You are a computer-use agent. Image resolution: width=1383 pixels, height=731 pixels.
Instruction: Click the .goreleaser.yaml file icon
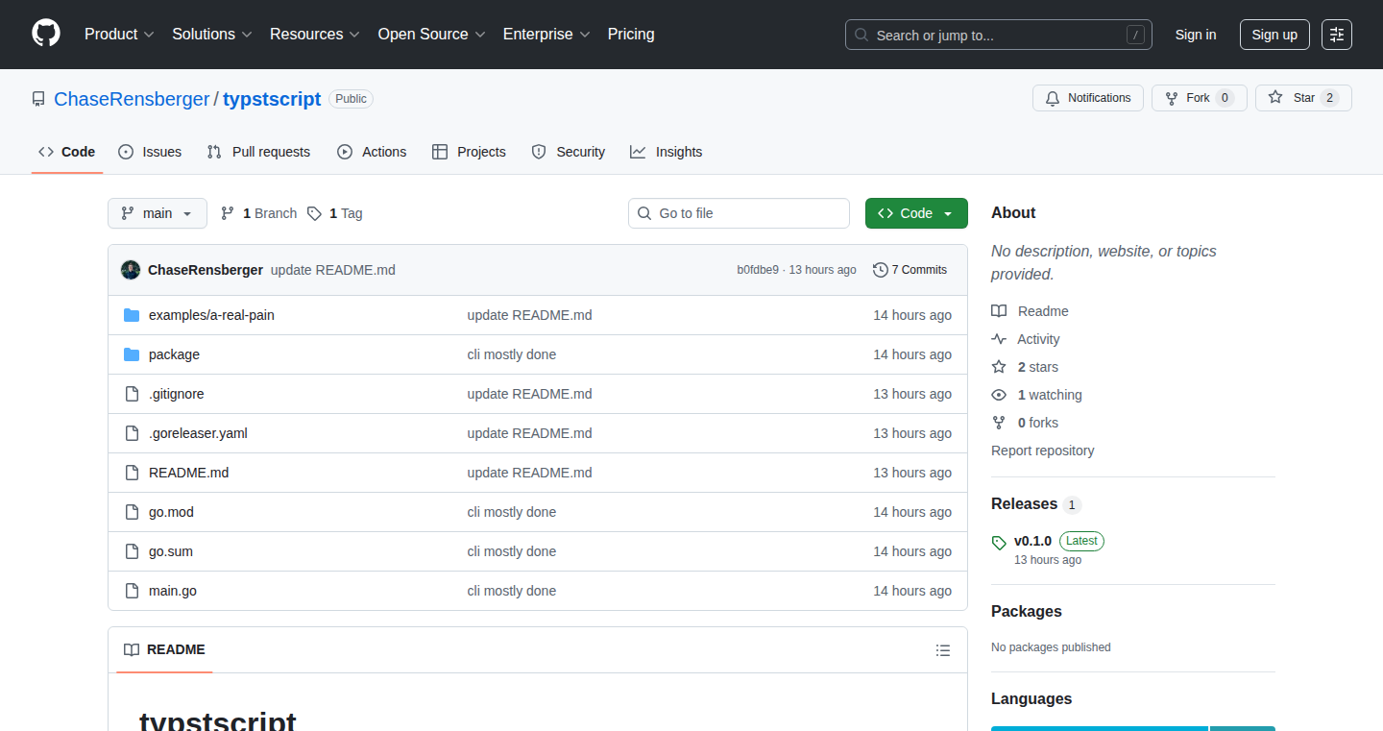pos(132,433)
